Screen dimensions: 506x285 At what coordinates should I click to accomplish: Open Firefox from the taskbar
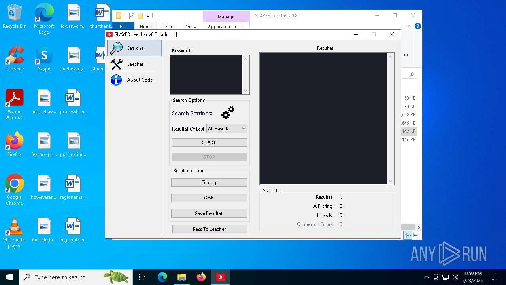click(x=201, y=277)
